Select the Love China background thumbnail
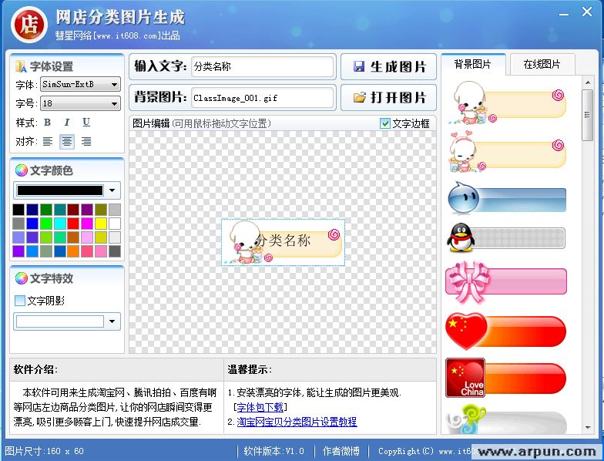The image size is (604, 461). [x=505, y=378]
